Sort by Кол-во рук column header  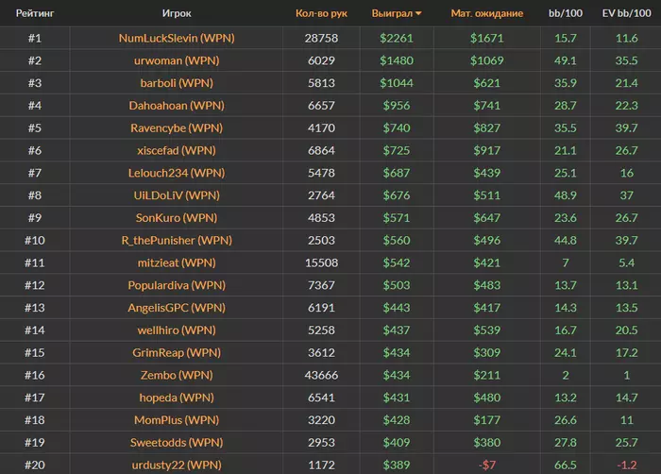[x=321, y=13]
